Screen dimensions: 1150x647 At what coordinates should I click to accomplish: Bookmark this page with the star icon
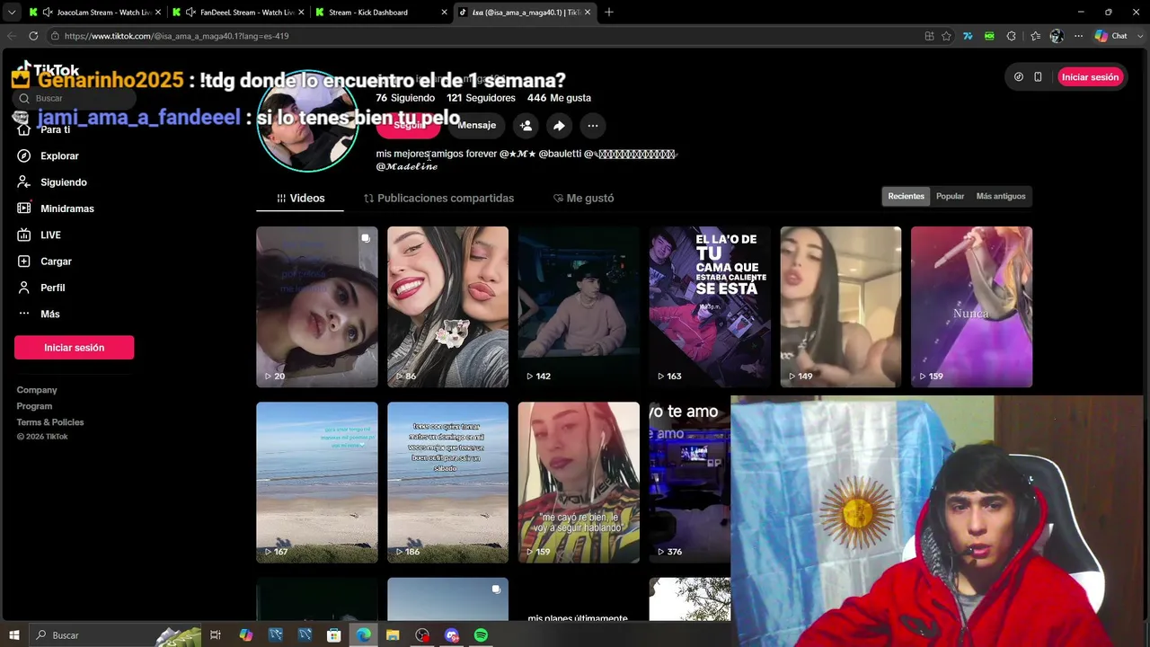(946, 36)
